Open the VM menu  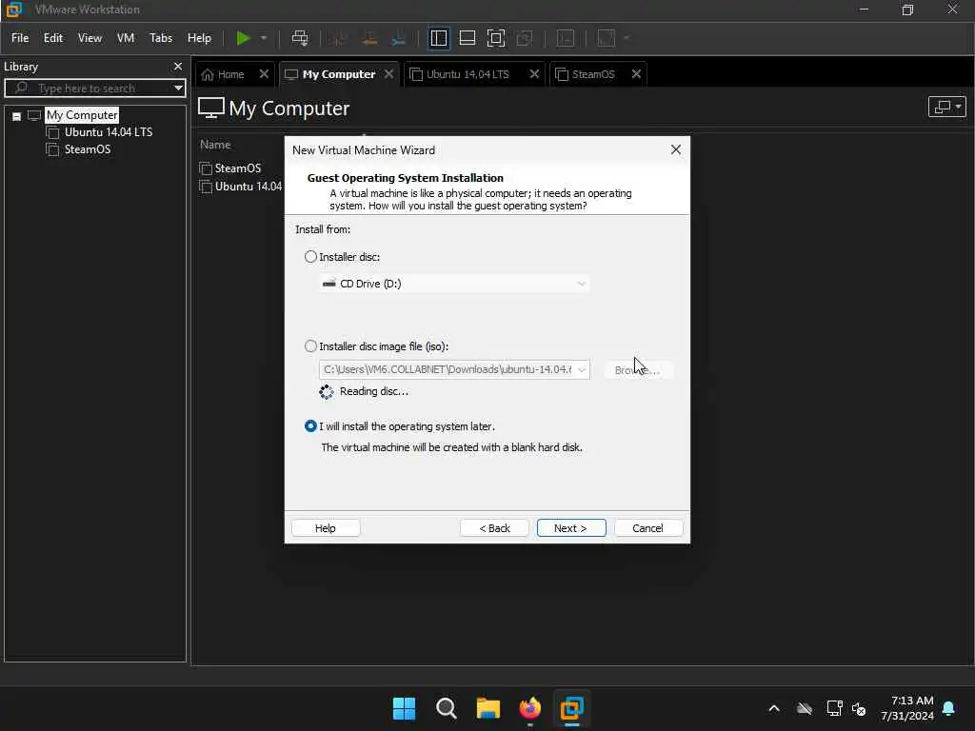coord(126,38)
